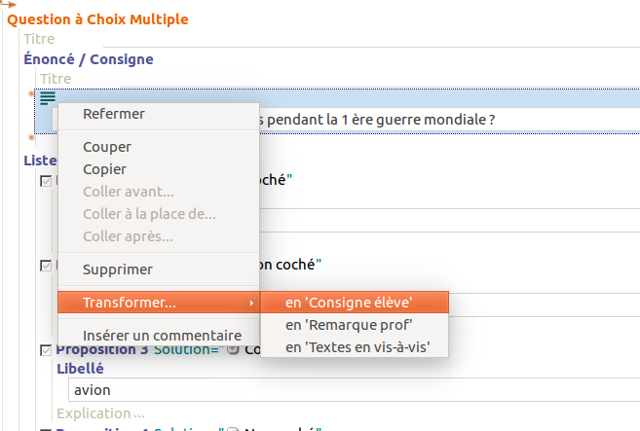Click the Libellé field containing avion
This screenshot has width=640, height=431.
click(351, 390)
